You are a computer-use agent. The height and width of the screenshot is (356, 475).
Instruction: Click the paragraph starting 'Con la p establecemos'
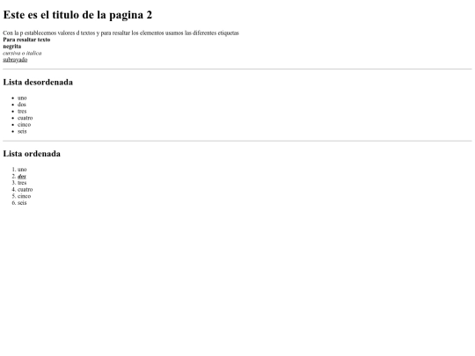coord(121,33)
